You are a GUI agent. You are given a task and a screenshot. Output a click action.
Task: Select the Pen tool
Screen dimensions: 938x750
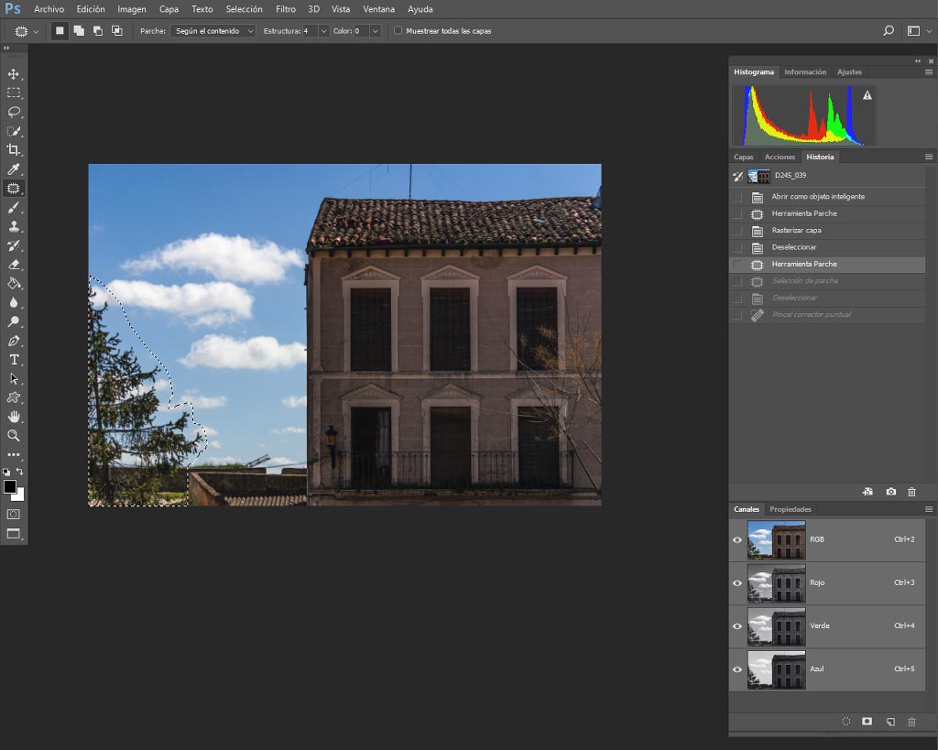click(13, 341)
